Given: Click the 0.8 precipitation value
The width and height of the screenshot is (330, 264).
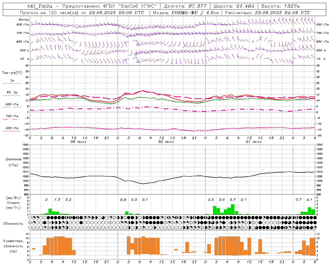Looking at the screenshot, I should (123, 200).
